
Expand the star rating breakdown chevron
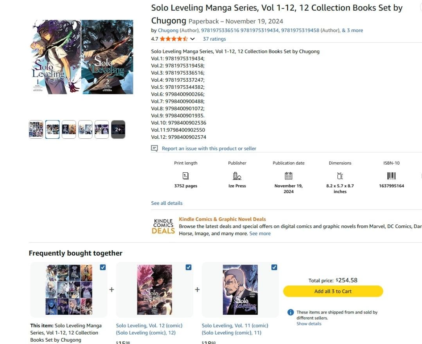[192, 39]
